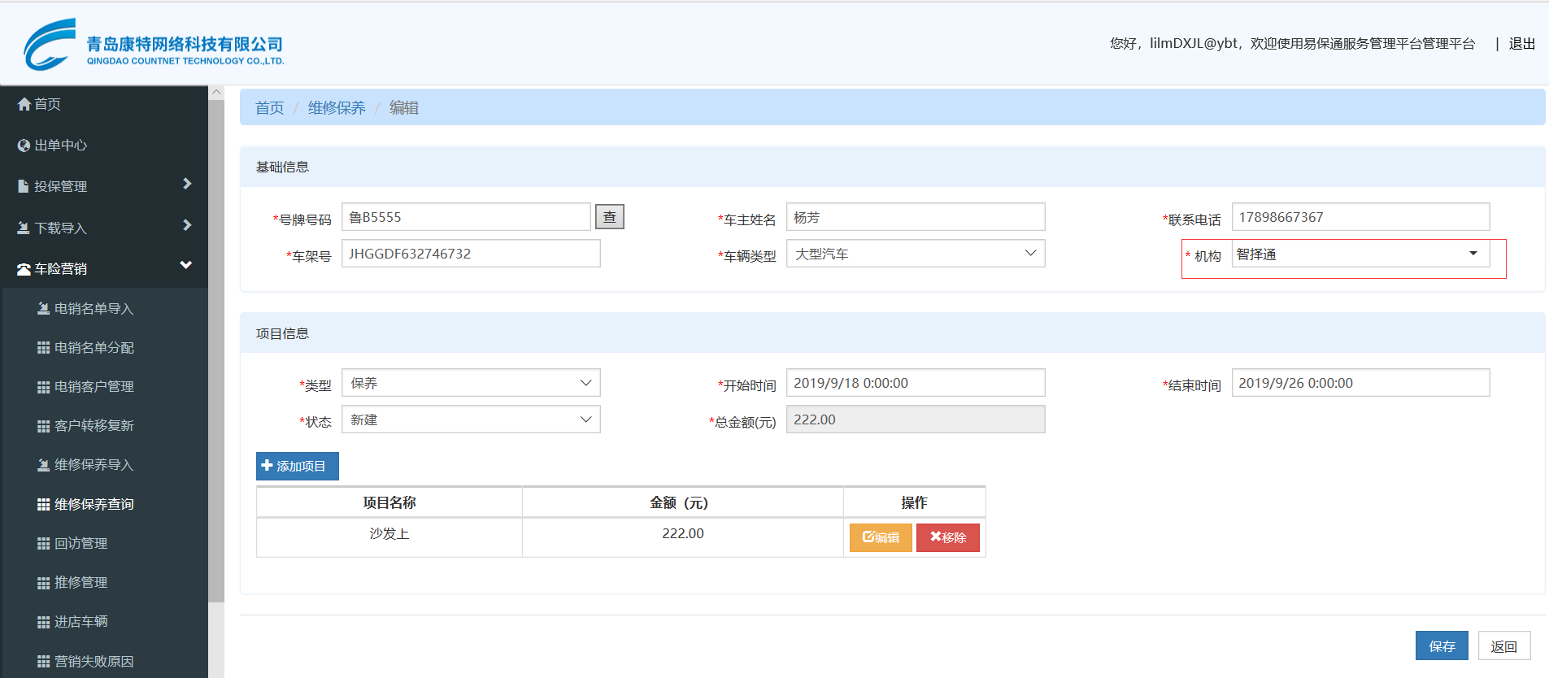Click the home icon beside 首页 in sidebar

[x=24, y=104]
